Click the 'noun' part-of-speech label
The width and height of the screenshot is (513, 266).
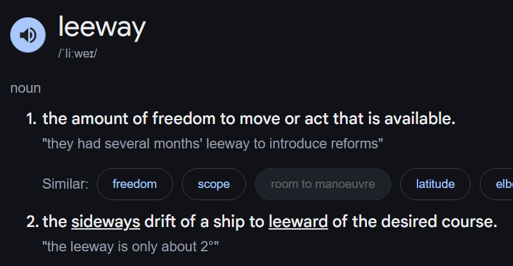(x=26, y=88)
